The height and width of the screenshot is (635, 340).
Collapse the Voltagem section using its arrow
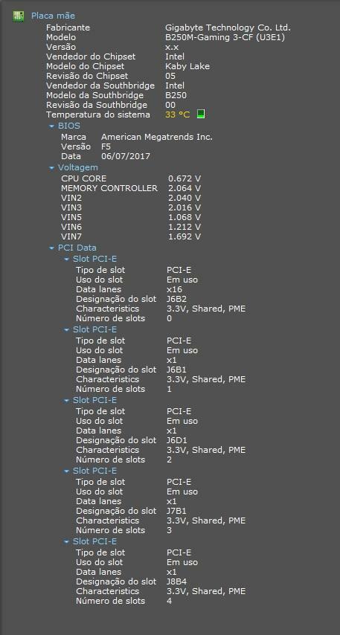pyautogui.click(x=51, y=167)
